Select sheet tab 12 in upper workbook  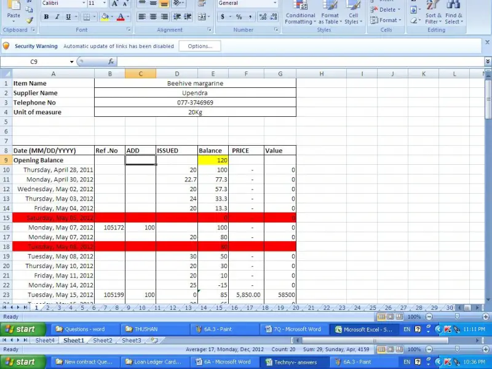[x=173, y=308]
